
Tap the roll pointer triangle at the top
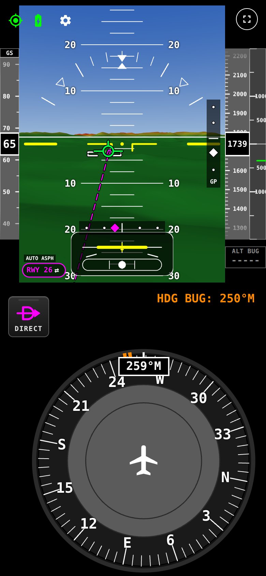(x=122, y=58)
